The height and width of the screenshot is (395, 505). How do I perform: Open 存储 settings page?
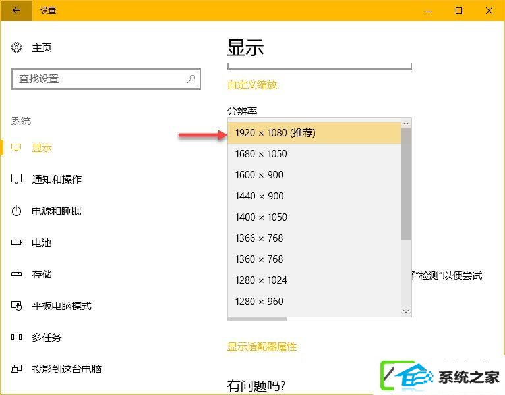pos(42,274)
